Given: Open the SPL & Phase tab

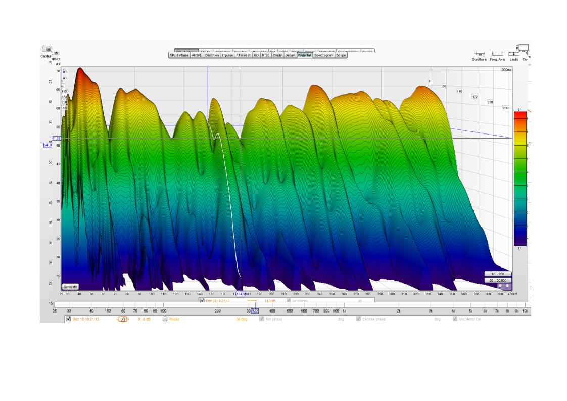Looking at the screenshot, I should point(179,55).
